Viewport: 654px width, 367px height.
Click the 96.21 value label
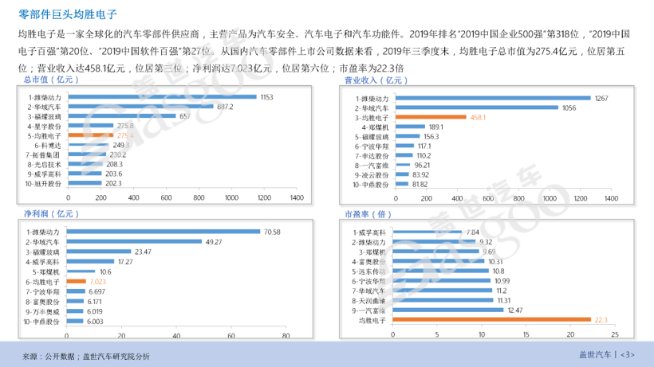[422, 166]
